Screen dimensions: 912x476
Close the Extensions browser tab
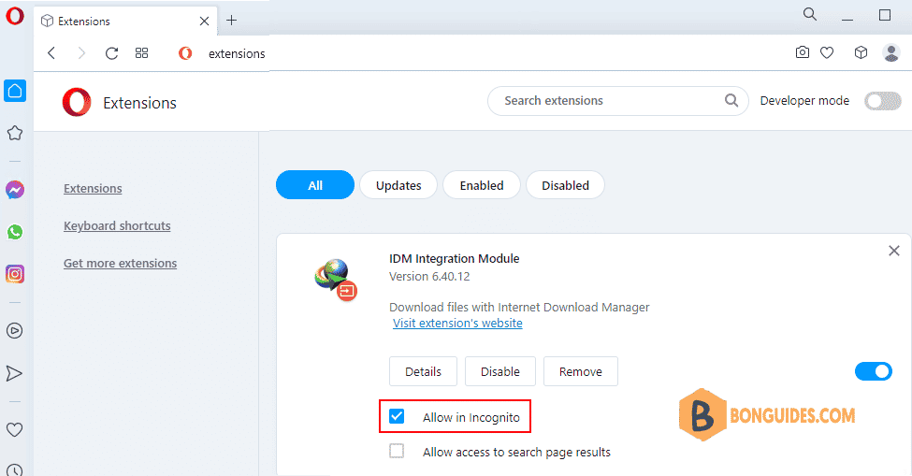(204, 22)
